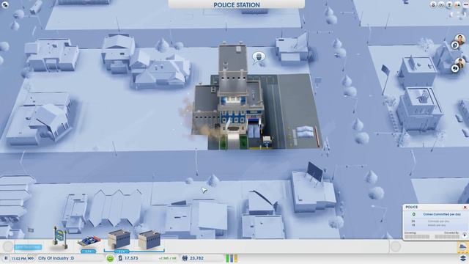Choose the first building wing thumbnail

pyautogui.click(x=119, y=239)
